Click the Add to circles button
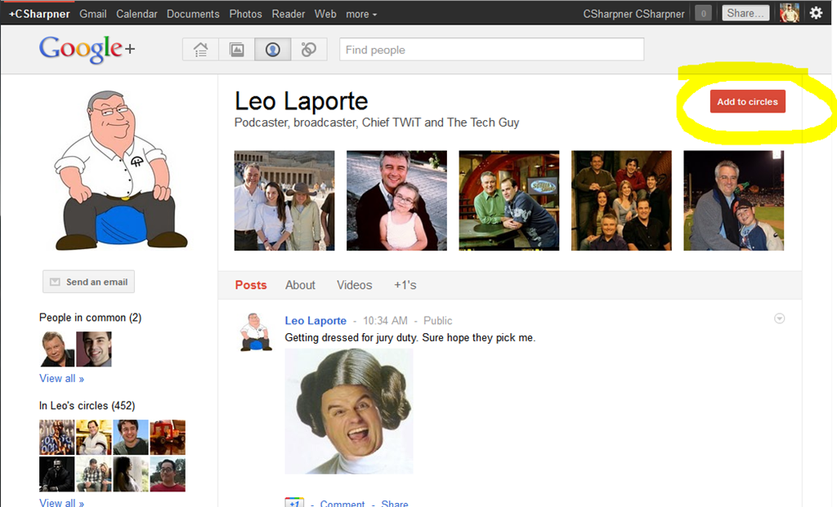 [x=747, y=101]
